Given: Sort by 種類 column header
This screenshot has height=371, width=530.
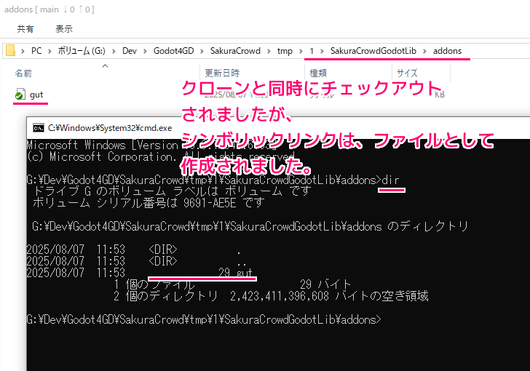Looking at the screenshot, I should click(318, 73).
